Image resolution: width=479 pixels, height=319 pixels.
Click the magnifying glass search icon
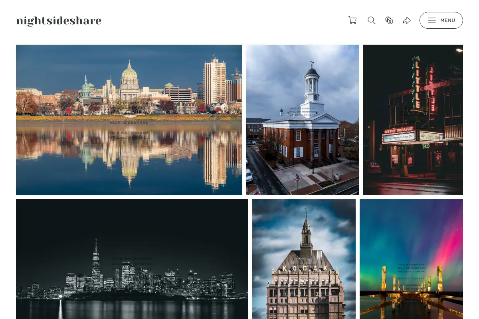(x=372, y=20)
